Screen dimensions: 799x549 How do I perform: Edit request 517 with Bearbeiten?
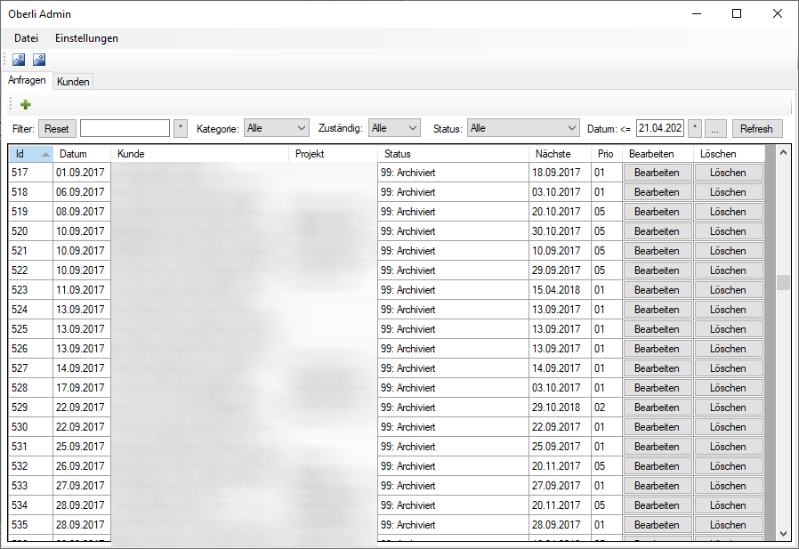click(658, 173)
